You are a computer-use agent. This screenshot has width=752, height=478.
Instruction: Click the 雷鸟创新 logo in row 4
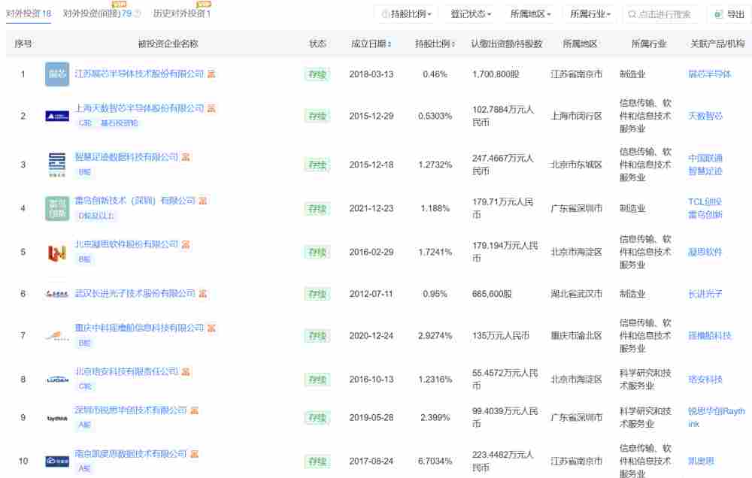tap(56, 207)
